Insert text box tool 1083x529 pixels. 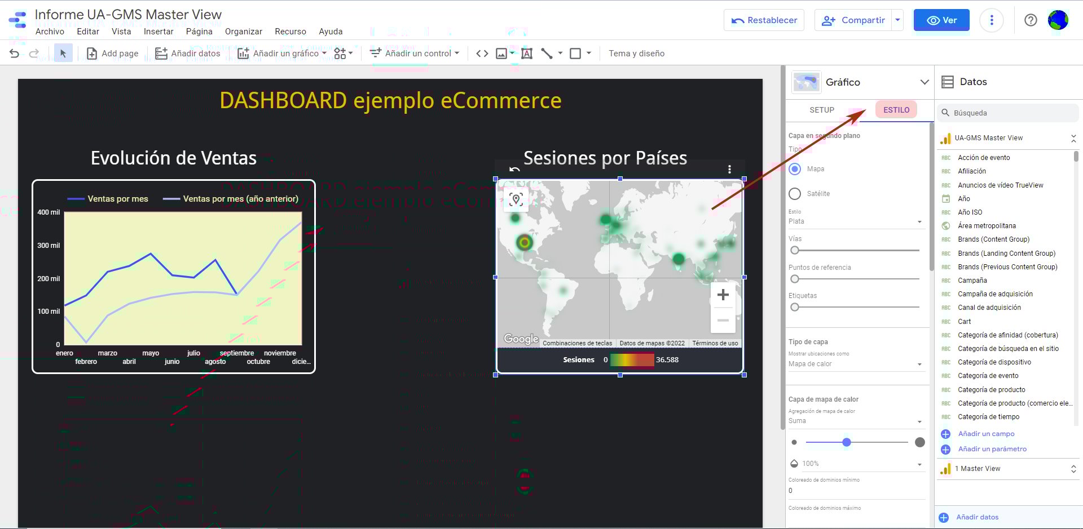527,54
